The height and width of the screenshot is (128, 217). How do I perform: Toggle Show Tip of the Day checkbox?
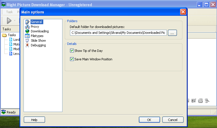[x=72, y=51]
